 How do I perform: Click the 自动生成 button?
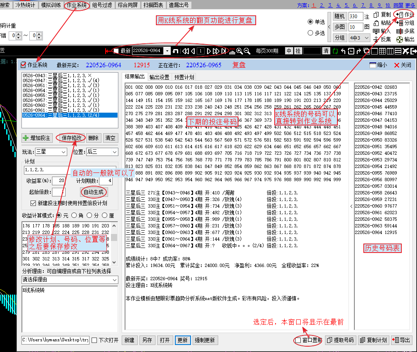coord(93,192)
